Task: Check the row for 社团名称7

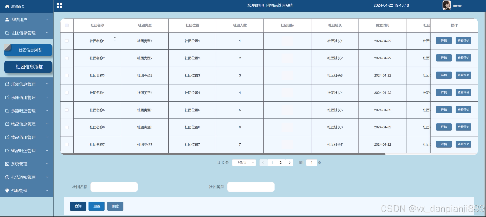Action: click(x=67, y=144)
